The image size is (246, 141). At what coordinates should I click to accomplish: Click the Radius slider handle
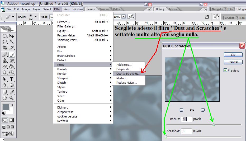coord(214,125)
